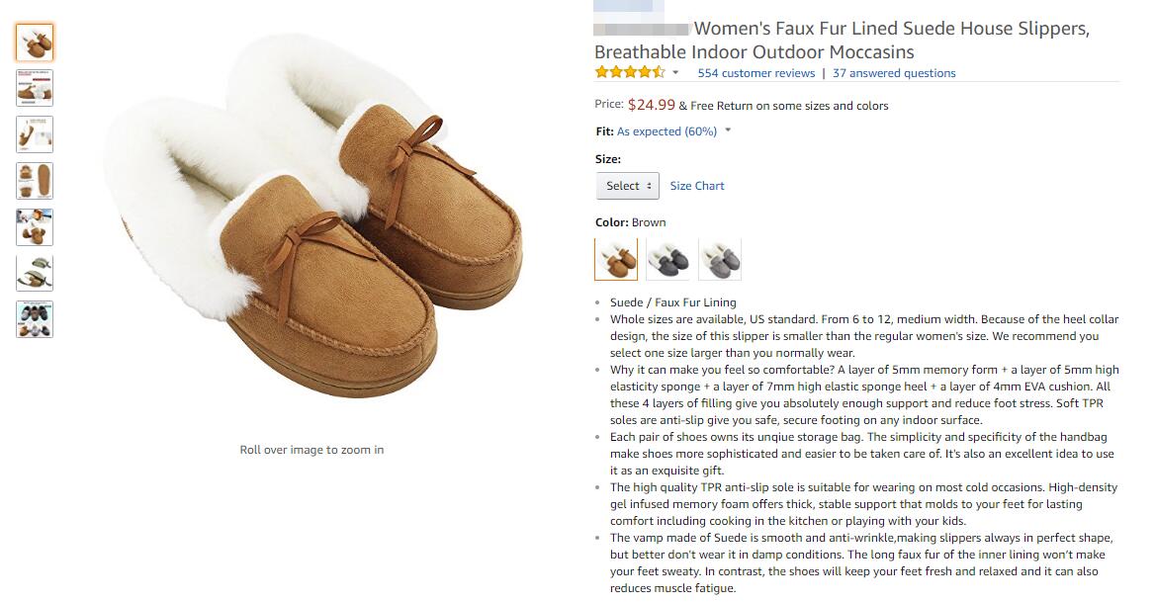
Task: Choose the dark gray color swatch
Action: (667, 259)
